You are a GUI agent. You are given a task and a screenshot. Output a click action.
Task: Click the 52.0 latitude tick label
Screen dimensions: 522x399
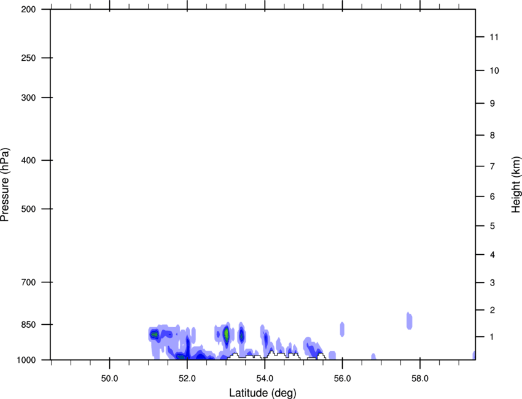click(187, 379)
